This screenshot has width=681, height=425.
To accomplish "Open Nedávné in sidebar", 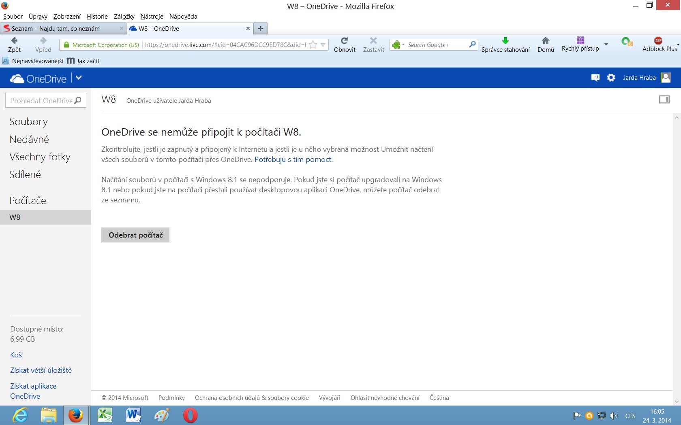I will (29, 140).
